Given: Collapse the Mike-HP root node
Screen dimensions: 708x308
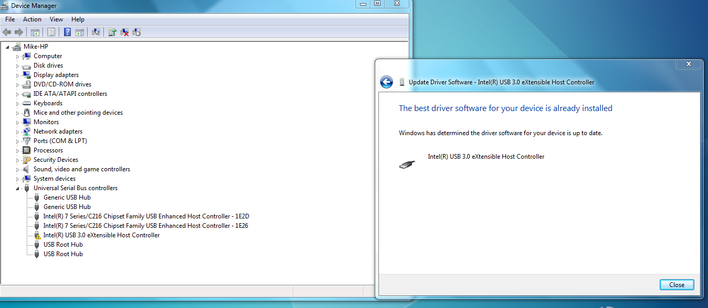Looking at the screenshot, I should (x=7, y=47).
